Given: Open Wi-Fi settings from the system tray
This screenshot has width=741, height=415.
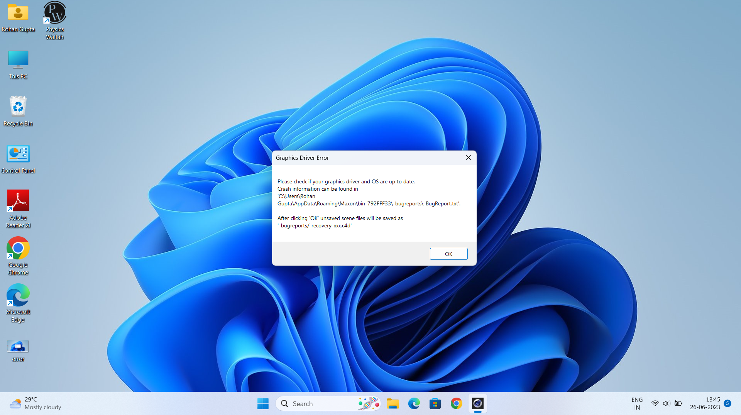Looking at the screenshot, I should 655,403.
